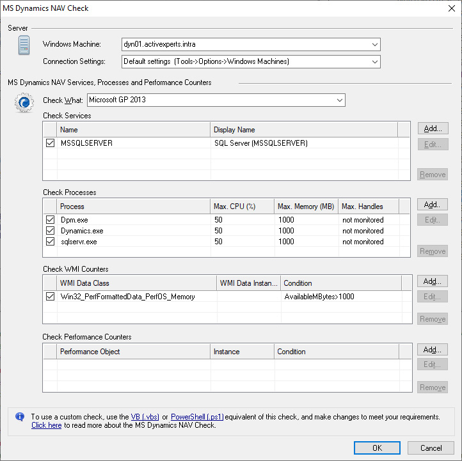Click Performance Object column header
462x461 pixels.
pyautogui.click(x=134, y=352)
